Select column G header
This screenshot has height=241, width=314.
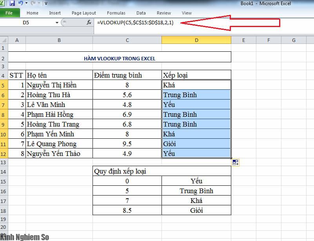pos(294,40)
